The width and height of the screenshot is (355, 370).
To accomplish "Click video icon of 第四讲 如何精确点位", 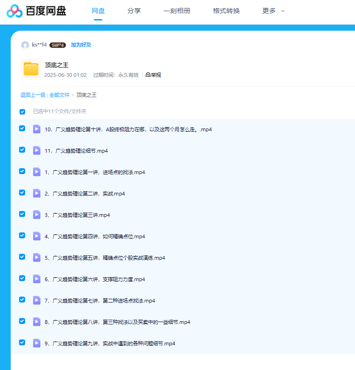I will point(37,236).
